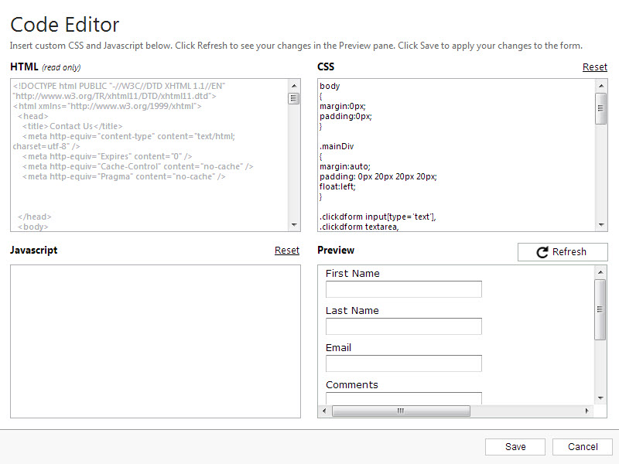Click the read-only HTML code pane

(x=149, y=155)
